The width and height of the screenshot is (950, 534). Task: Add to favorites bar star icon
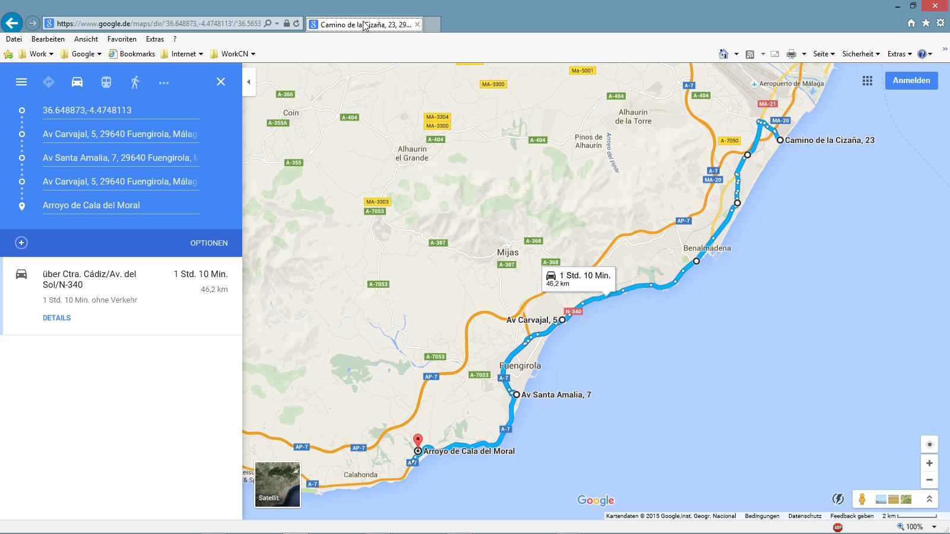pos(8,54)
